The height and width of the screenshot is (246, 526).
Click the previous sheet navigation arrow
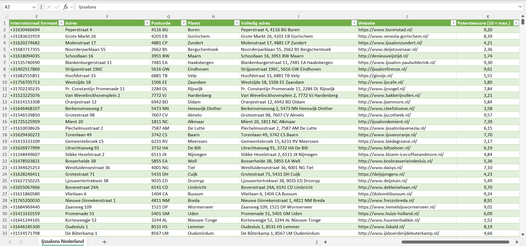(x=10, y=242)
